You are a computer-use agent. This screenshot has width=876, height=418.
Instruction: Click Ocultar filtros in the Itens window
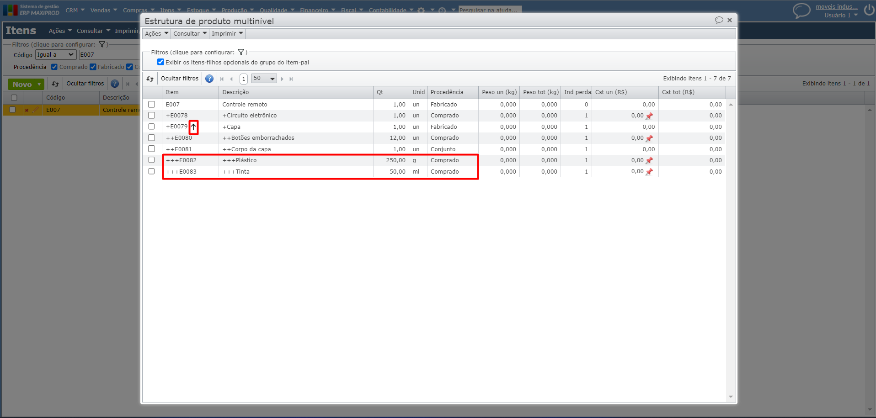(x=85, y=84)
